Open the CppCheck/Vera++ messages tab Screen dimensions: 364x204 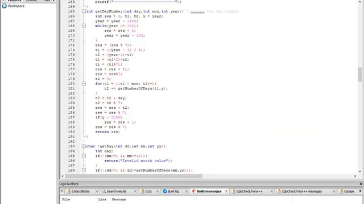[301, 192]
